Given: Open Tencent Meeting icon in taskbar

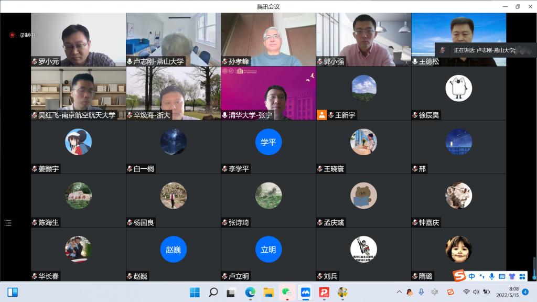Looking at the screenshot, I should pos(305,292).
